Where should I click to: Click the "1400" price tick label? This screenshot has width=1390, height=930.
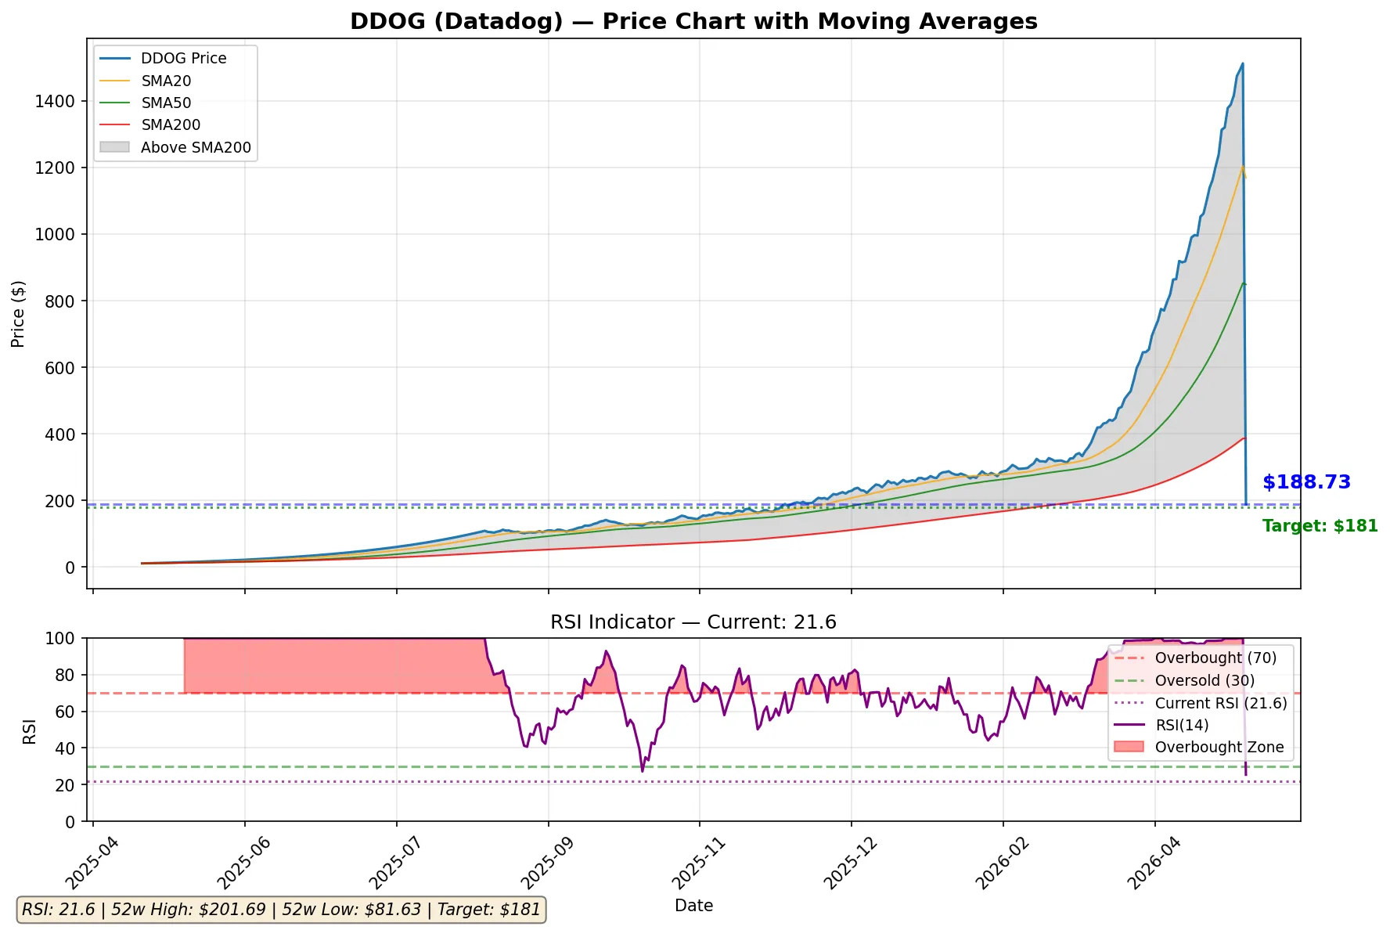[55, 101]
